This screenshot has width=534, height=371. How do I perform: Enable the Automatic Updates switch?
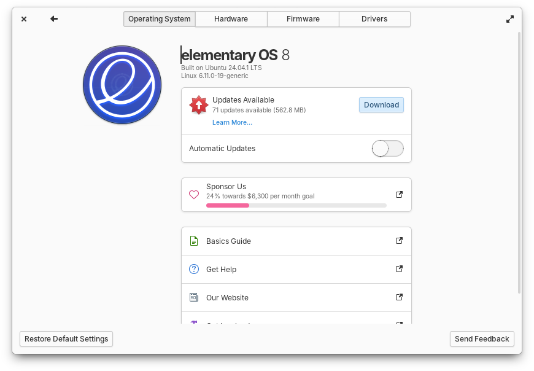click(388, 149)
